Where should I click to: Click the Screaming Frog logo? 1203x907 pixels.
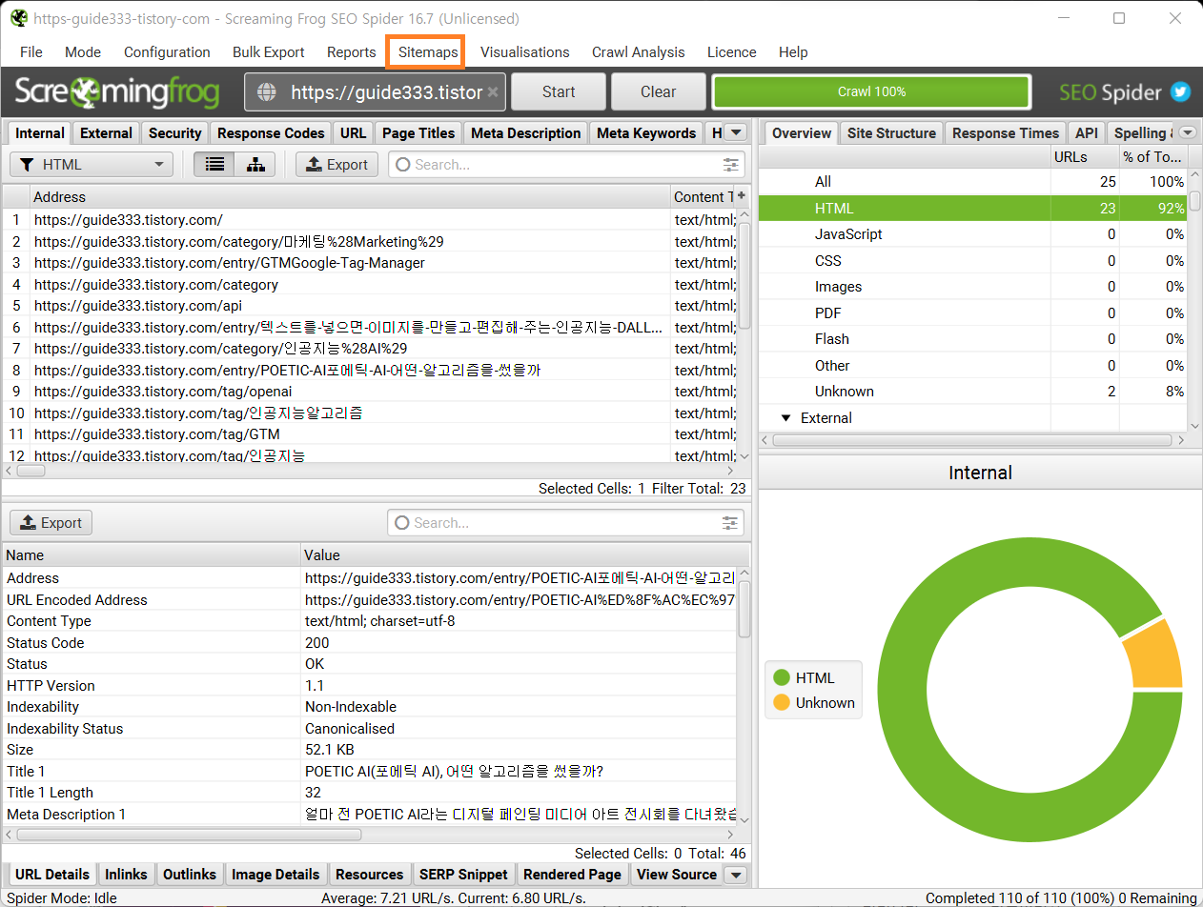117,92
